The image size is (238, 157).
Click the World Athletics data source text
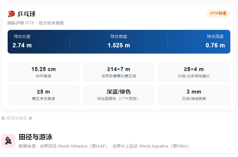(73, 146)
